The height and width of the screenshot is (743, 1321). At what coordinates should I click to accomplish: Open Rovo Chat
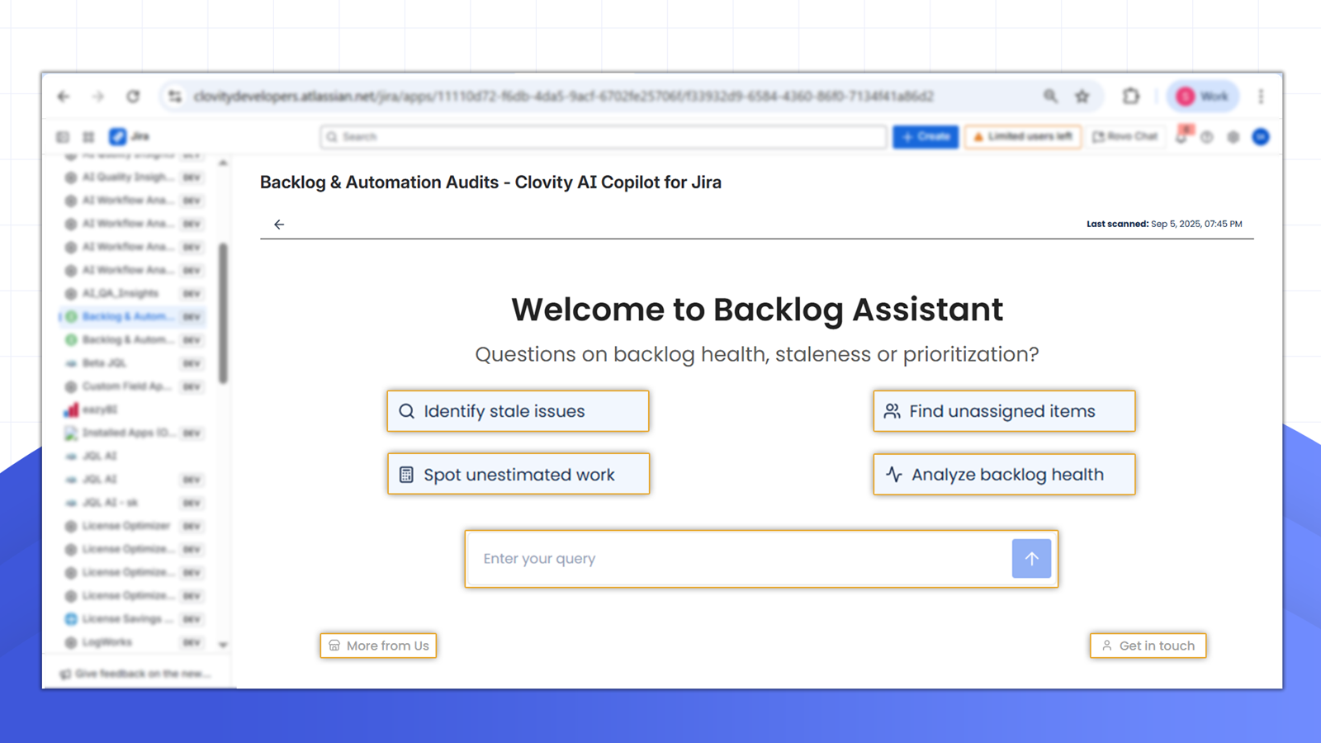pyautogui.click(x=1125, y=137)
